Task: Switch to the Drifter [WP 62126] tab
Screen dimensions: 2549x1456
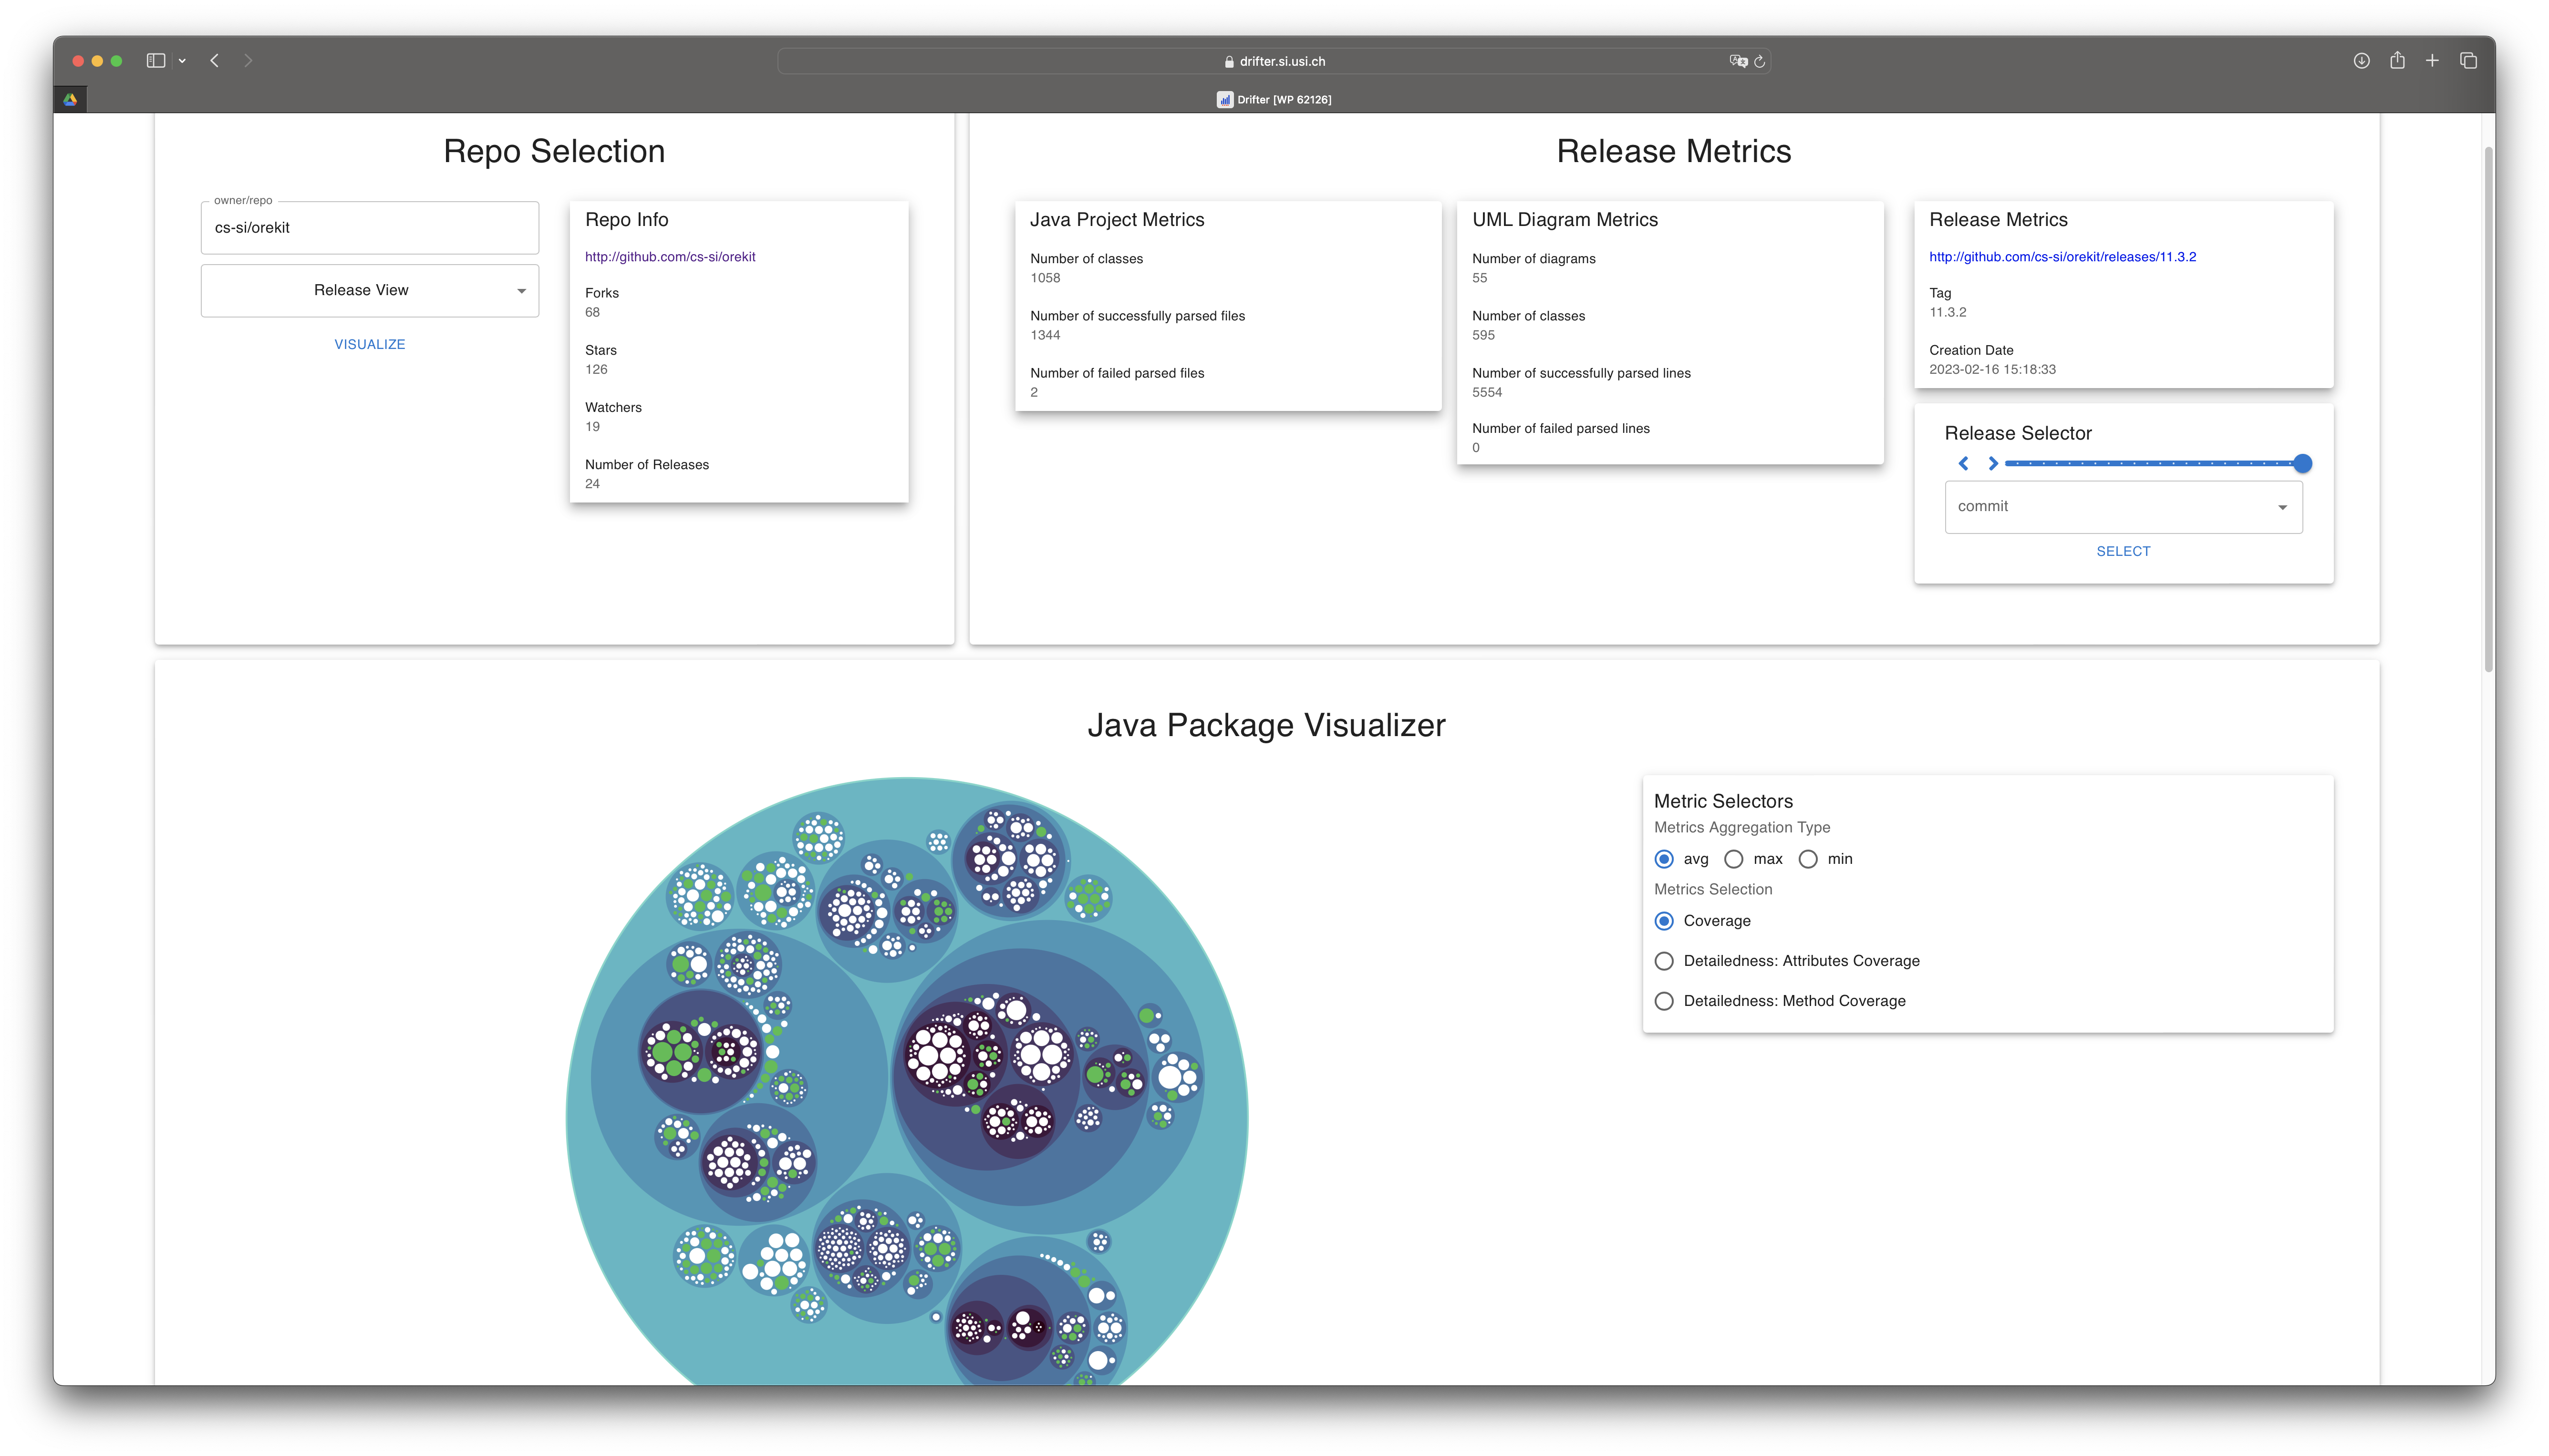Action: pyautogui.click(x=1274, y=99)
